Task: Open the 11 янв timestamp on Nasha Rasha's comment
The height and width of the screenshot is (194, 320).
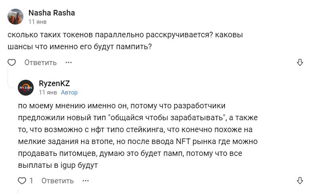Action: pos(37,22)
